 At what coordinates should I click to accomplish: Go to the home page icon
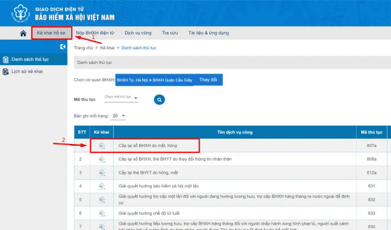coord(23,33)
